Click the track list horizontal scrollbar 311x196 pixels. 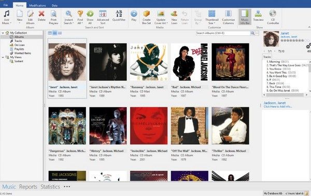(x=285, y=95)
